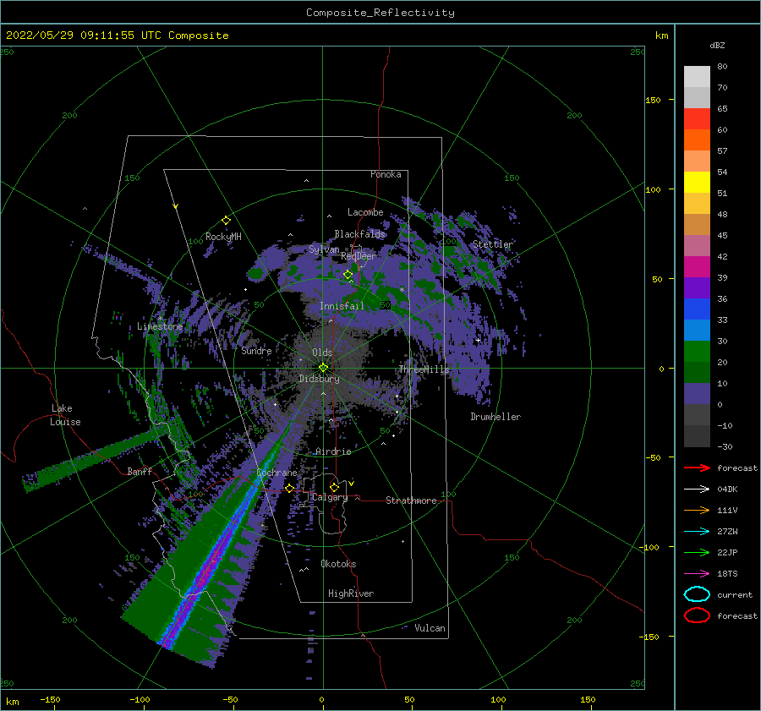The width and height of the screenshot is (761, 711).
Task: Click the -150 tick on bottom axis
Action: click(x=50, y=699)
